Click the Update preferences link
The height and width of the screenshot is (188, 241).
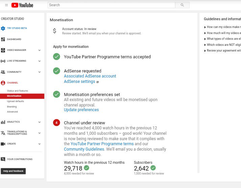(81, 110)
